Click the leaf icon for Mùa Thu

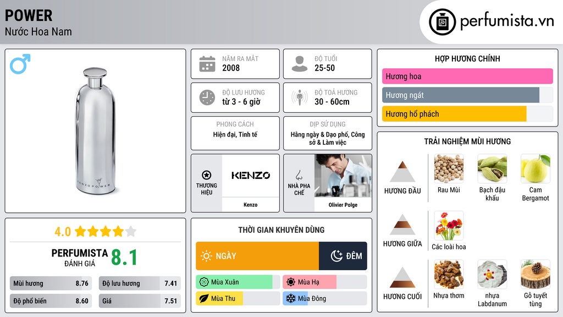tap(204, 298)
